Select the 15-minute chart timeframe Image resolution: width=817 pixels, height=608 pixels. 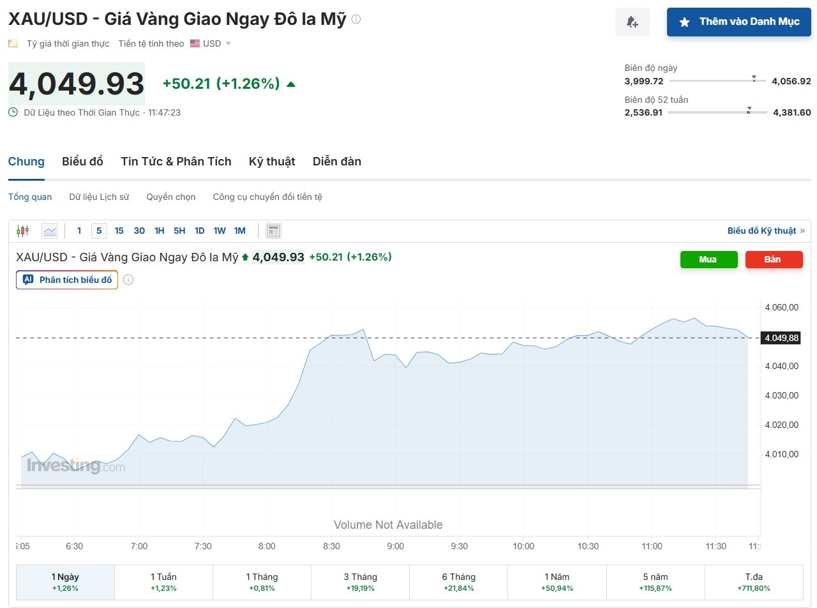click(119, 231)
